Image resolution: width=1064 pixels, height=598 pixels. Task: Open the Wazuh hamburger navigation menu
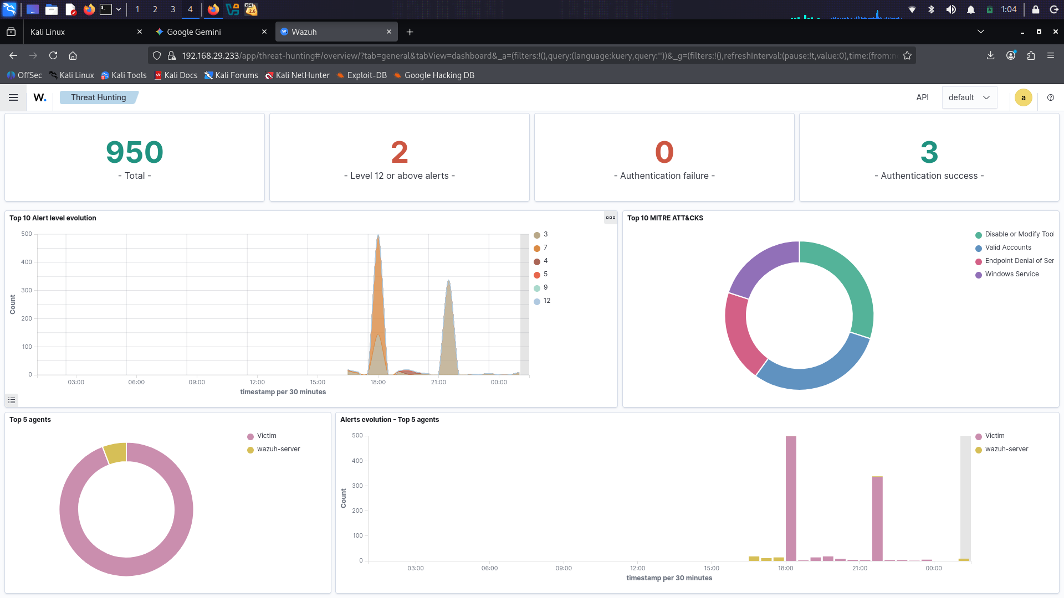point(13,97)
